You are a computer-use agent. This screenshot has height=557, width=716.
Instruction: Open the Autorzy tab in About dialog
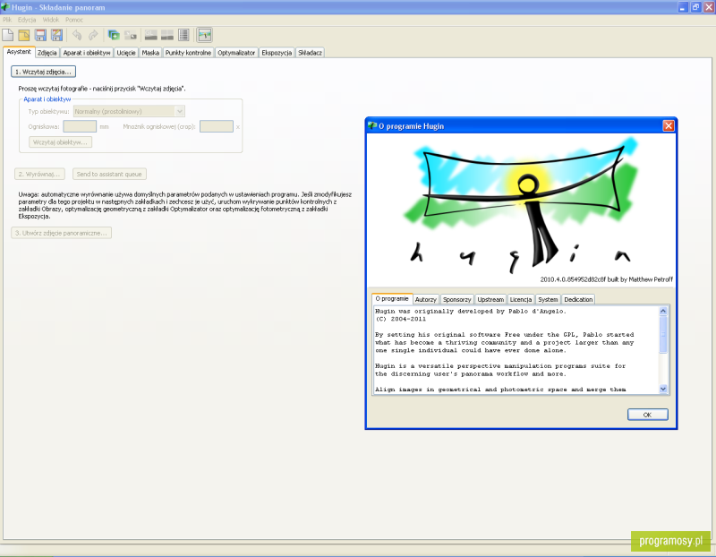(x=426, y=299)
